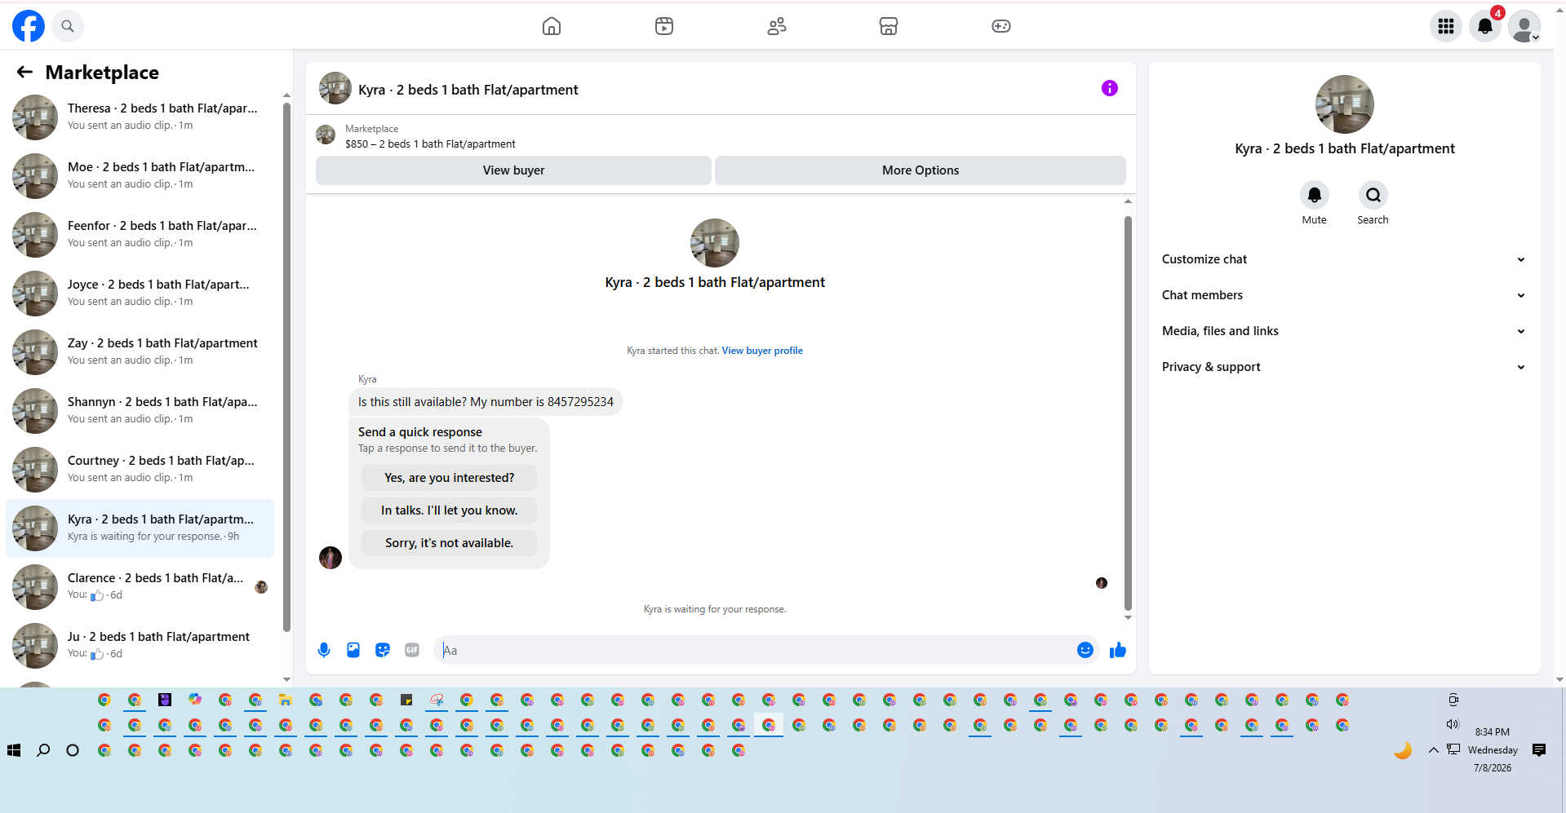Open the apps grid menu

[1446, 26]
